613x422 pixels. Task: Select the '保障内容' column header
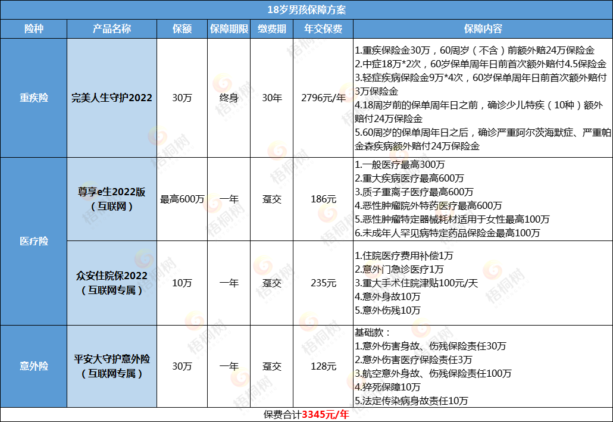pos(483,29)
